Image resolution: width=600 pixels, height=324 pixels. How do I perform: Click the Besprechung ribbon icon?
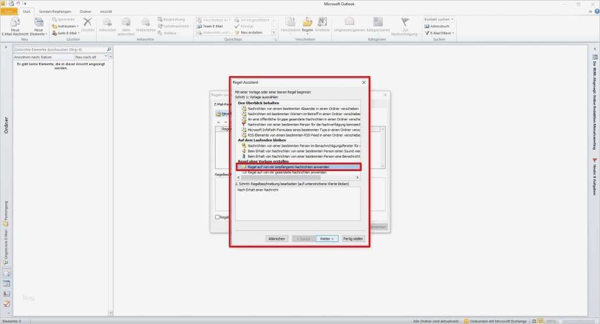[160, 19]
